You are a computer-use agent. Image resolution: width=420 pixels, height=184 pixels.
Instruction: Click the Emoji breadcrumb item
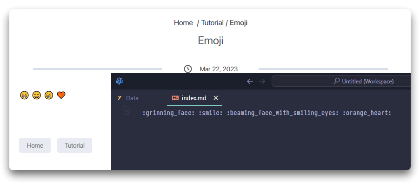(239, 23)
